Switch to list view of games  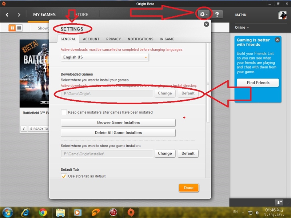tap(19, 28)
